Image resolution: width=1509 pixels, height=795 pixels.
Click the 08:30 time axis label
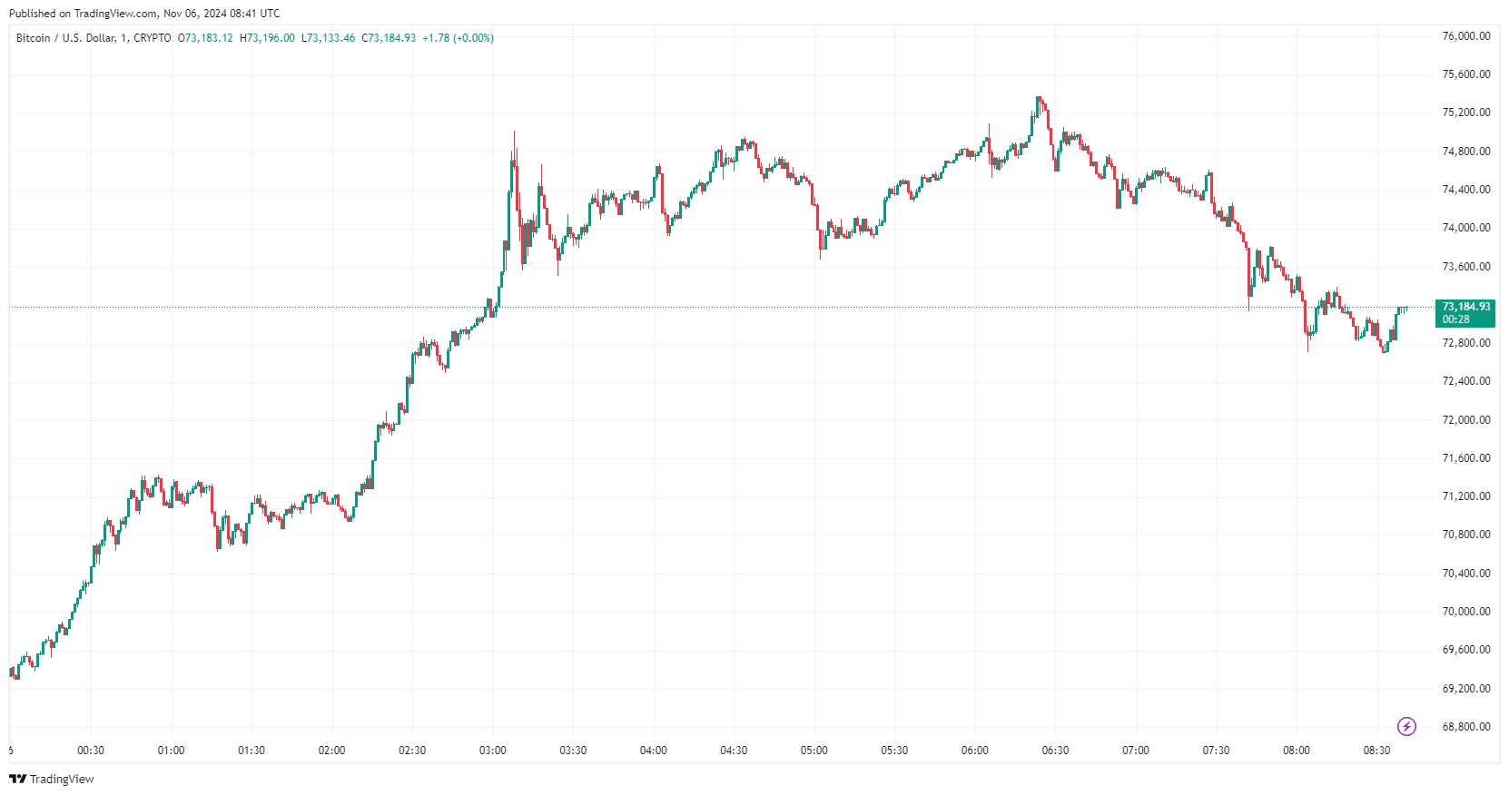point(1376,751)
